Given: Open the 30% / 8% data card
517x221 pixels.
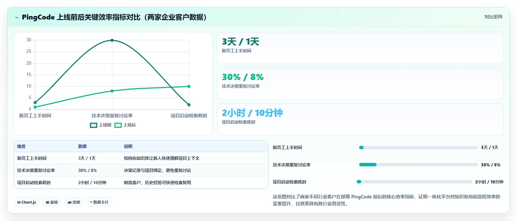Looking at the screenshot, I should pyautogui.click(x=360, y=84).
